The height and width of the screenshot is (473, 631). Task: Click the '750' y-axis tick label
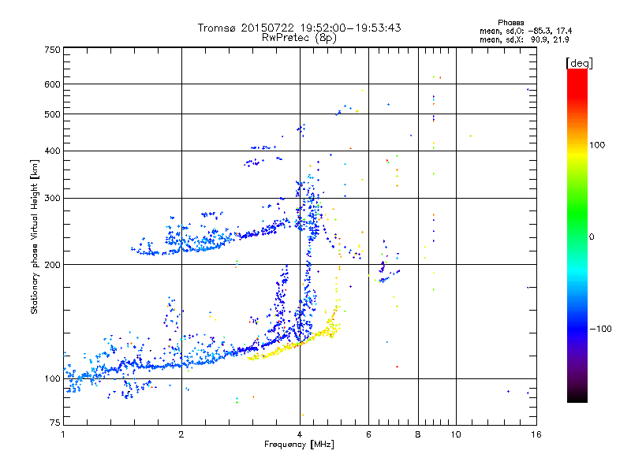pyautogui.click(x=52, y=50)
